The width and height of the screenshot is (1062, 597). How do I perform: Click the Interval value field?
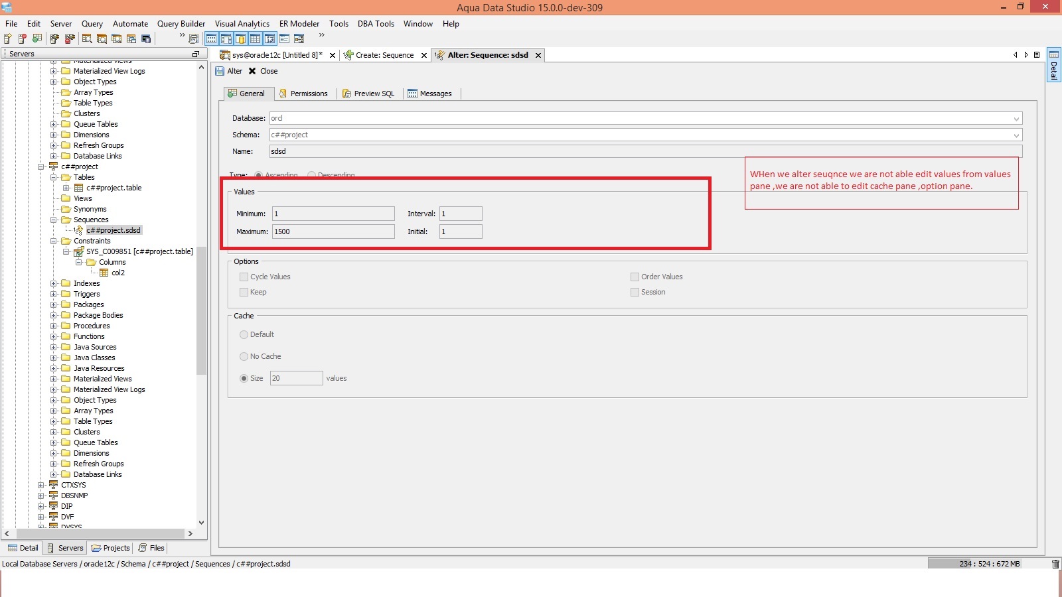click(x=461, y=214)
